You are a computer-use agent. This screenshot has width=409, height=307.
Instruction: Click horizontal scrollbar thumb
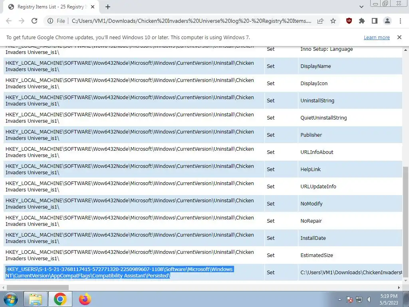point(38,288)
